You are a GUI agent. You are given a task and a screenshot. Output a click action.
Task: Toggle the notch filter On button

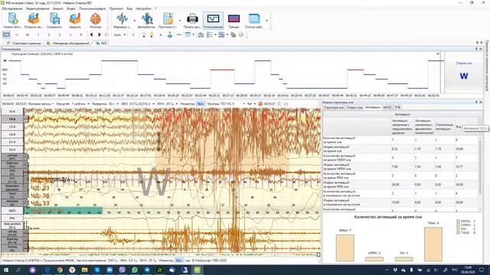tap(201, 104)
